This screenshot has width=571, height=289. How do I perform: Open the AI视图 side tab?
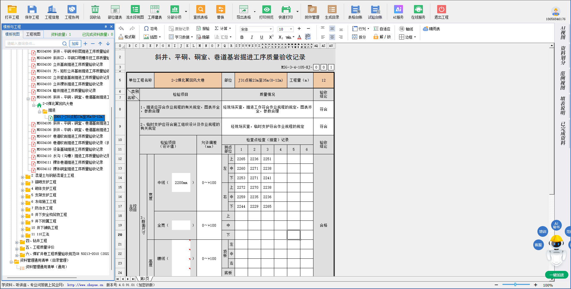click(563, 33)
